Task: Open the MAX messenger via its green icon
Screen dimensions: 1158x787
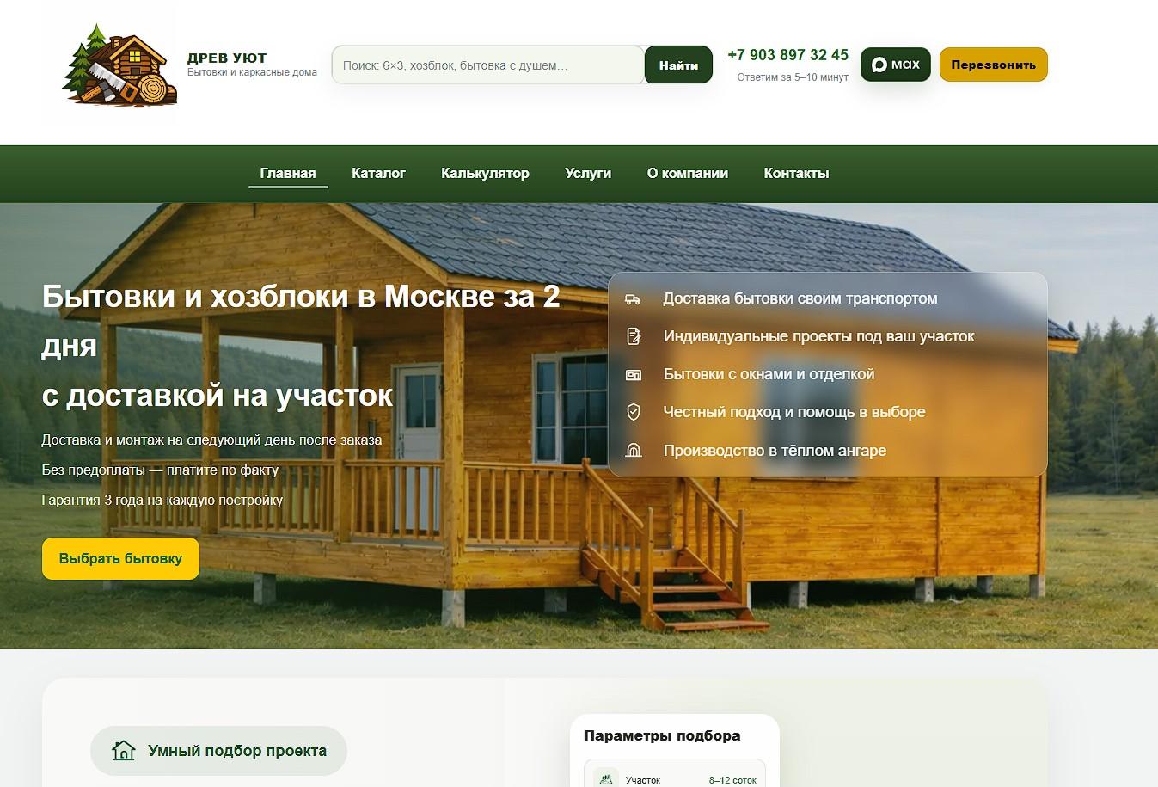Action: 895,64
